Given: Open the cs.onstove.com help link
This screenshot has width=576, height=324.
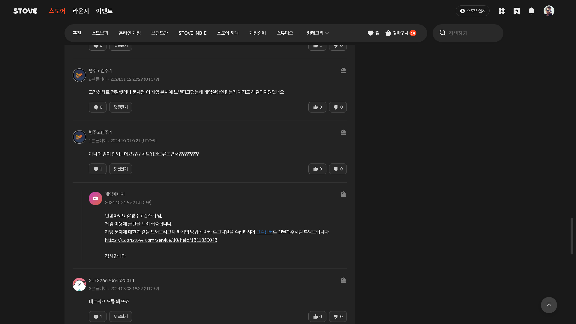Looking at the screenshot, I should click(x=161, y=240).
